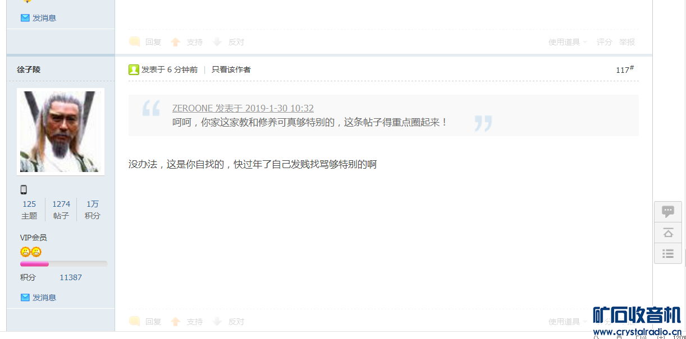
Task: Click 只看该作者 to filter by author
Action: pyautogui.click(x=231, y=69)
